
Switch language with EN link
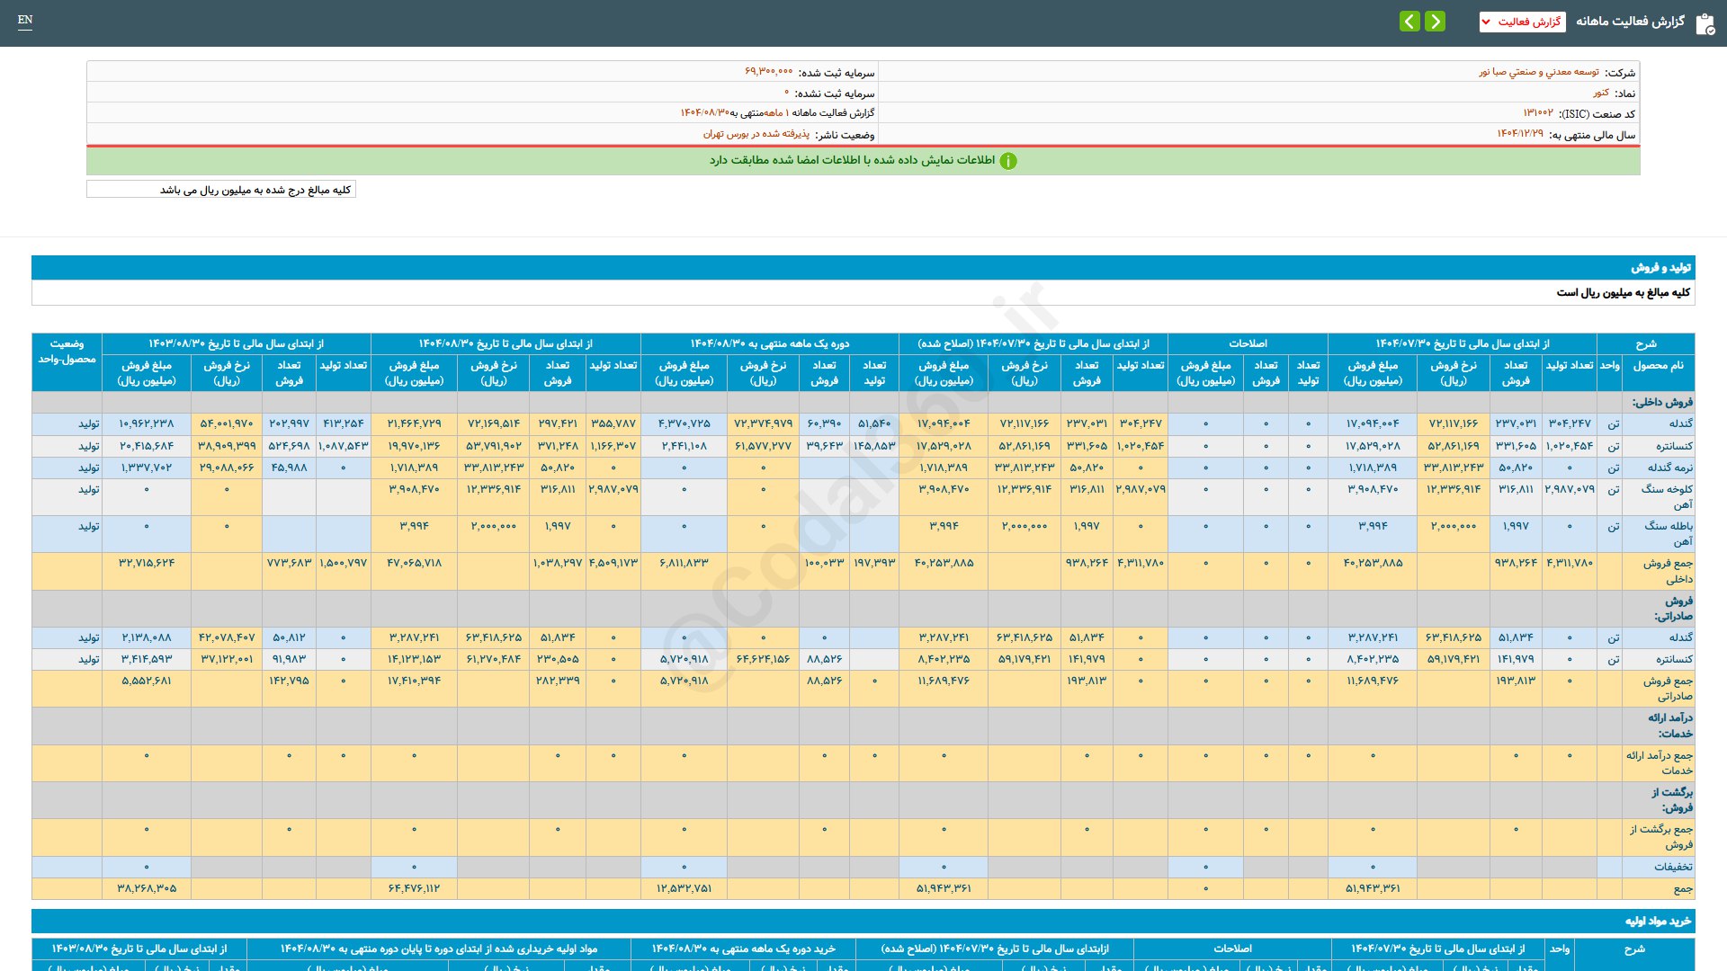coord(25,20)
